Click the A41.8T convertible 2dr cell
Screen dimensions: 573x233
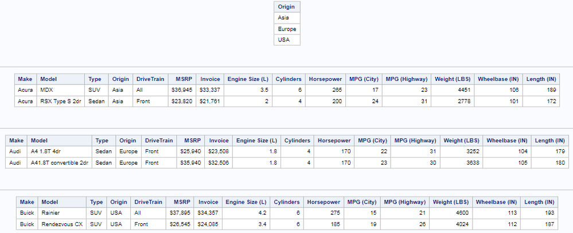[x=60, y=163]
